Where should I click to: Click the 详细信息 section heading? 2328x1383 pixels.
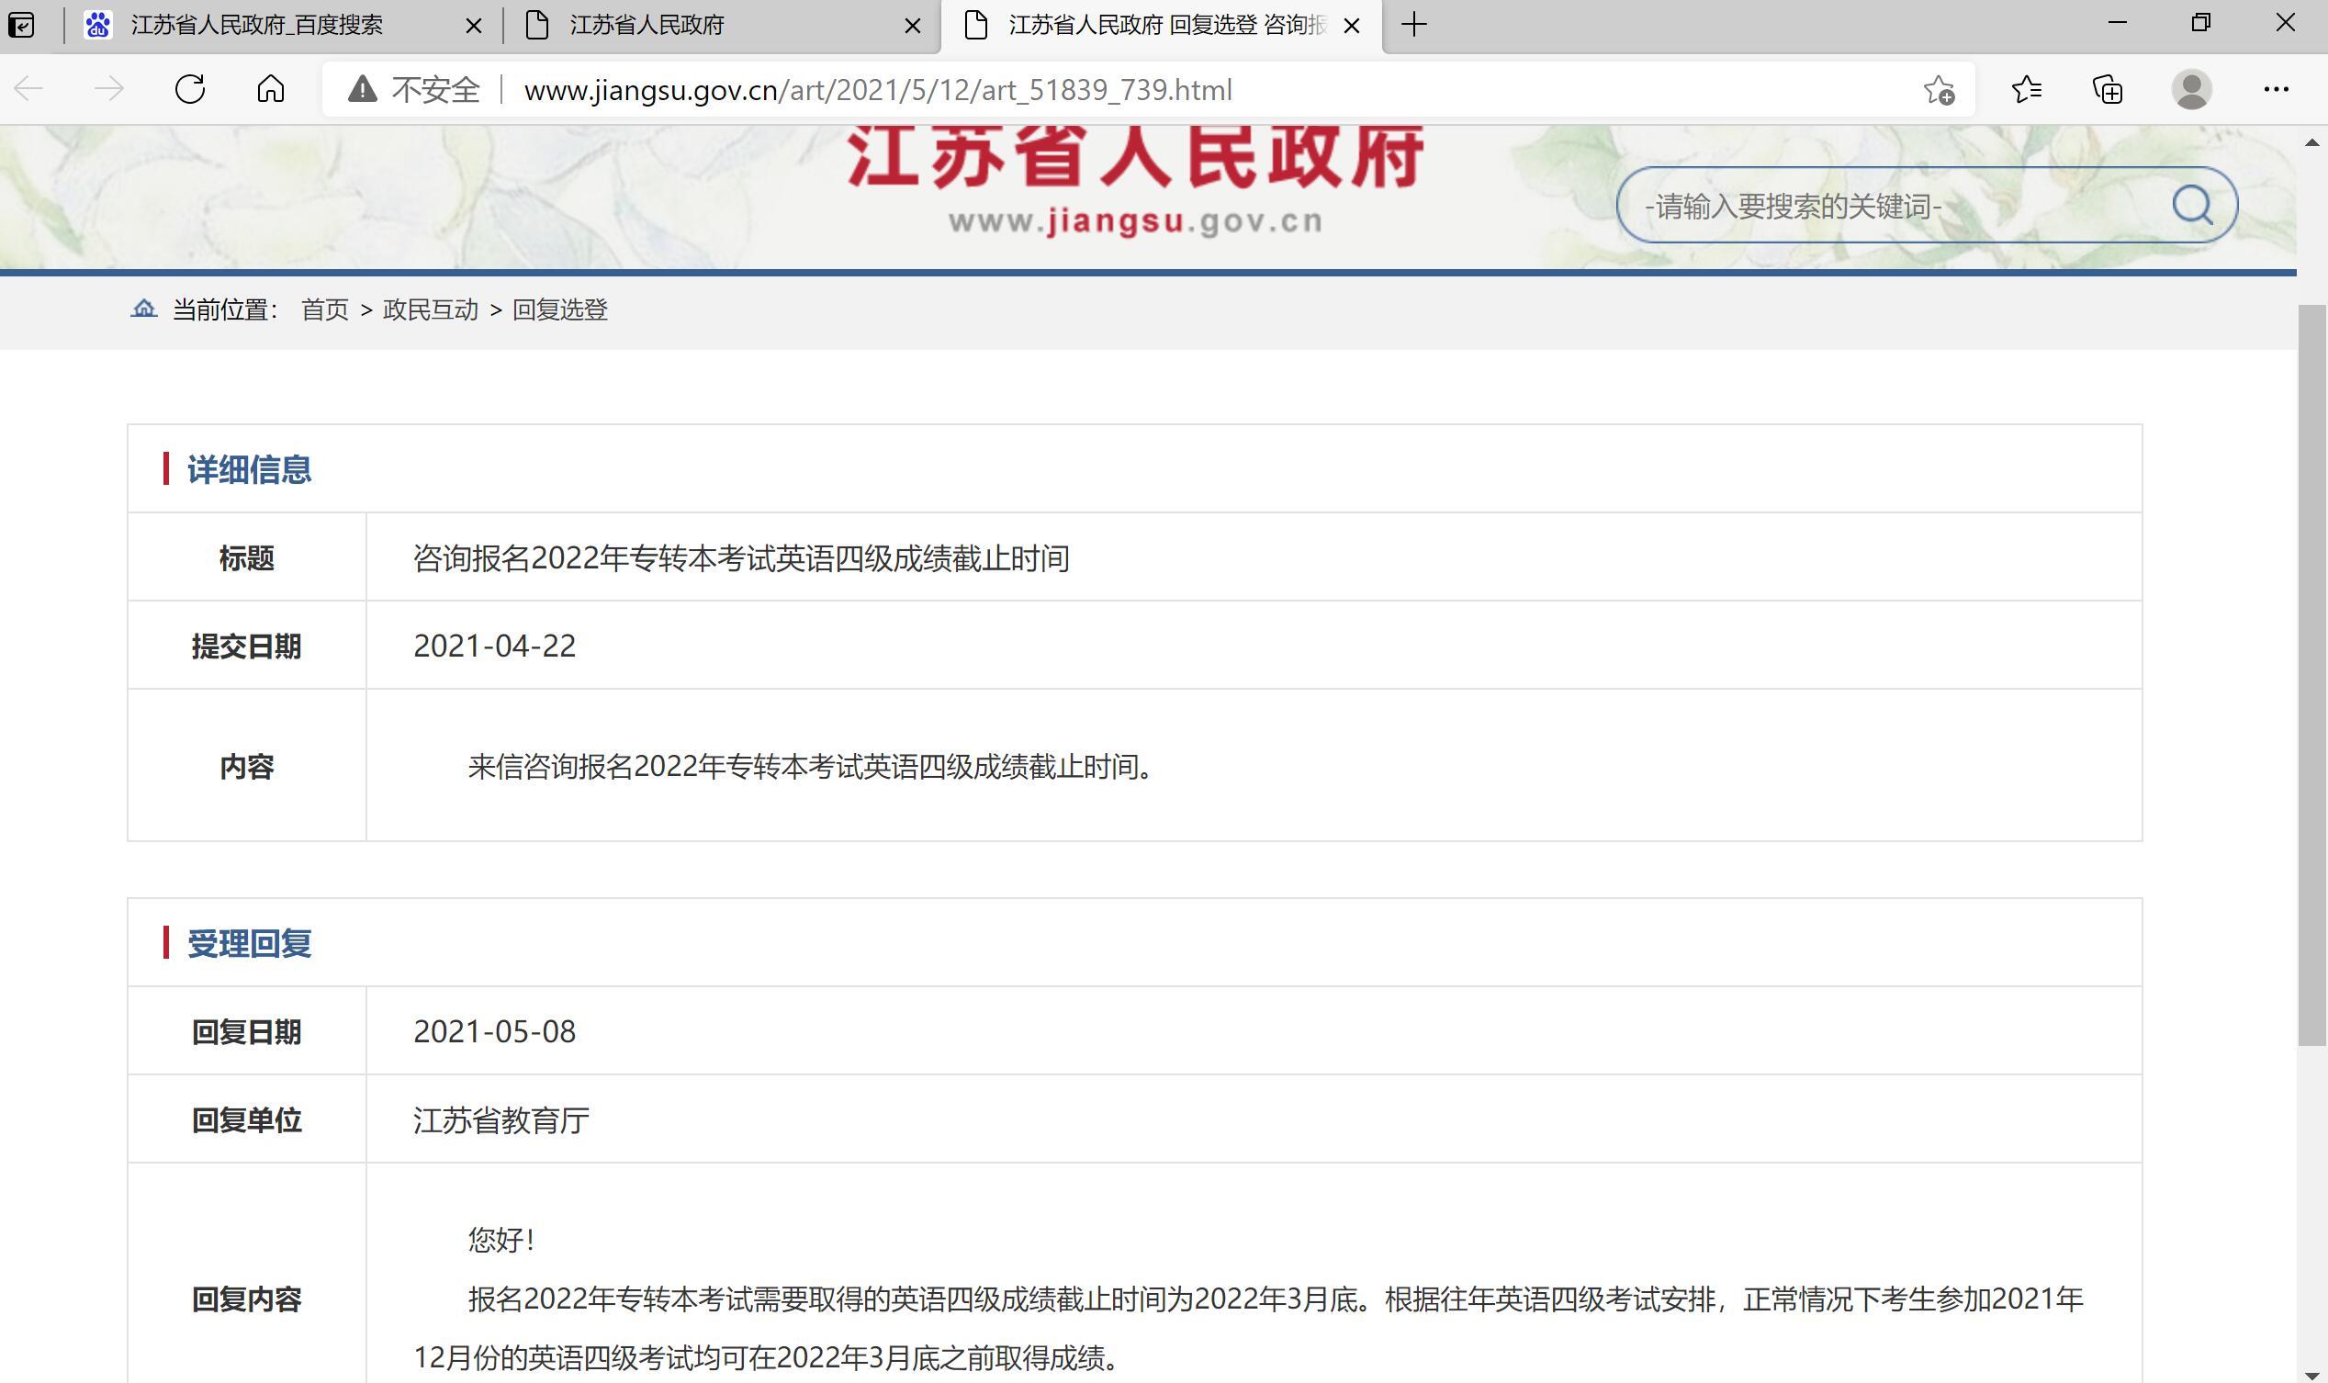coord(249,468)
